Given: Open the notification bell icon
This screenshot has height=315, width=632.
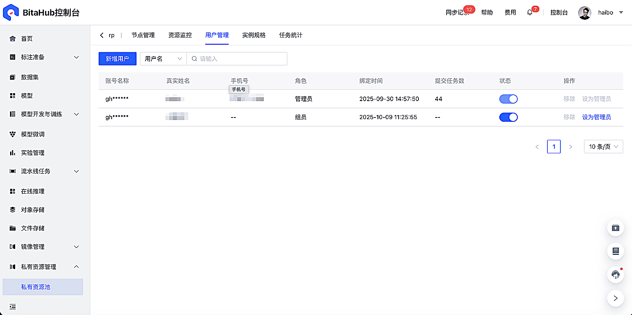Looking at the screenshot, I should tap(530, 13).
